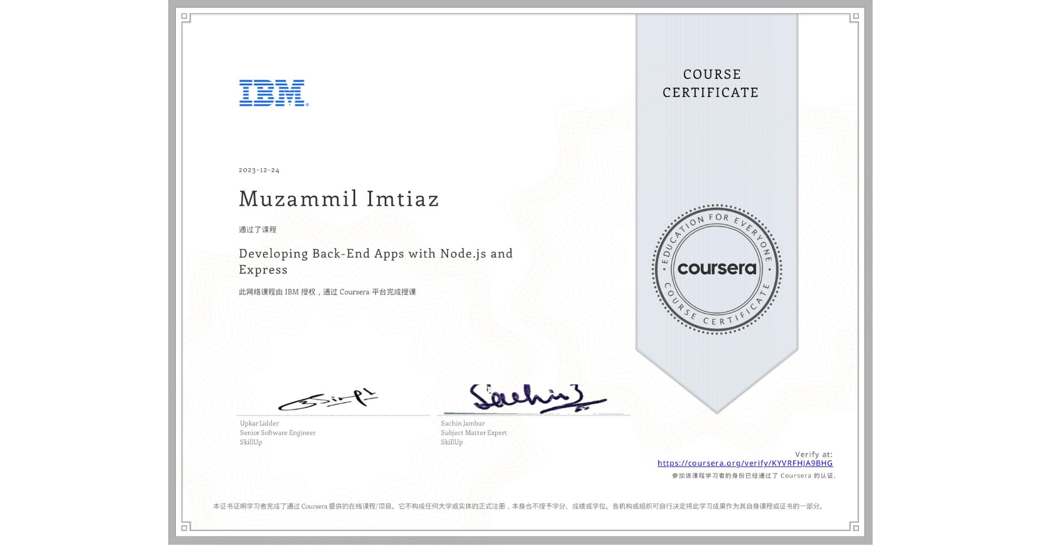Click Upkar Lidder's signature
The image size is (1042, 546).
tap(328, 399)
